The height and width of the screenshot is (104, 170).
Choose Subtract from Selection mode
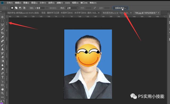[20, 8]
